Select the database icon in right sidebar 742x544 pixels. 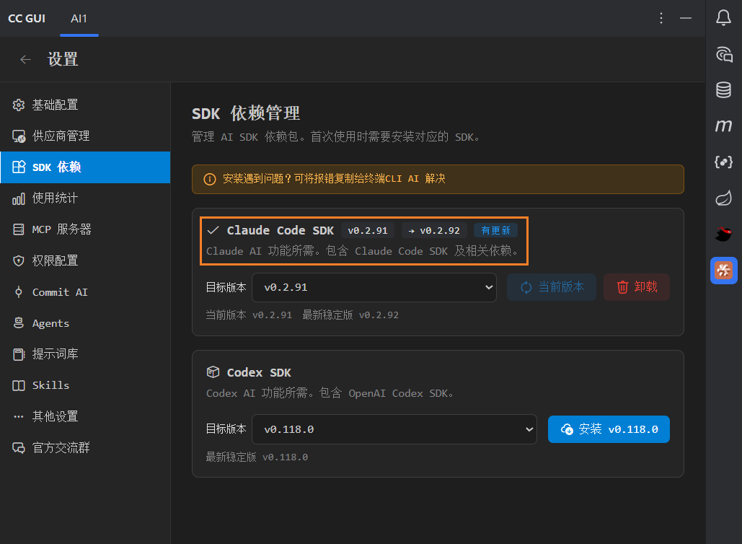pyautogui.click(x=723, y=89)
